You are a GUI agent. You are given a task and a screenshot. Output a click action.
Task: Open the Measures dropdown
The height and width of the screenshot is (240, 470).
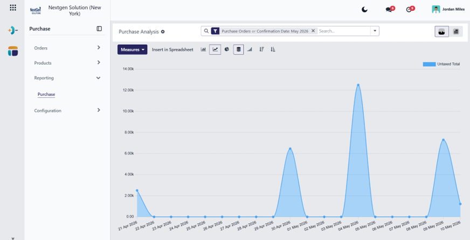tap(132, 50)
